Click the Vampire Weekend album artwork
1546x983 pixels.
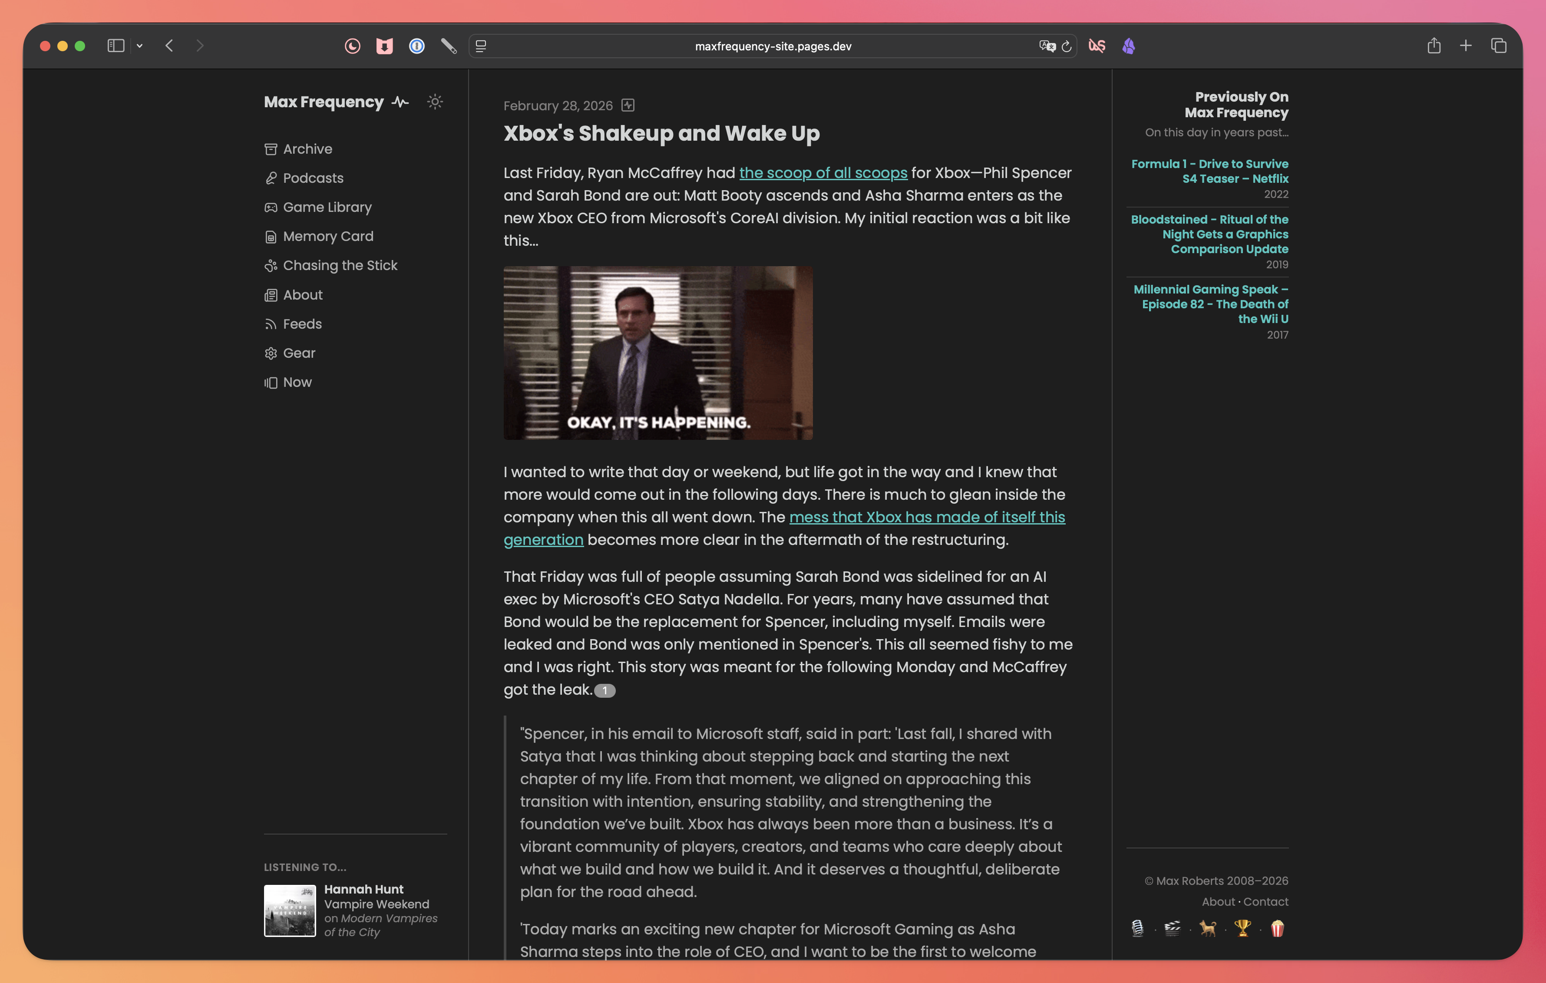pos(290,911)
